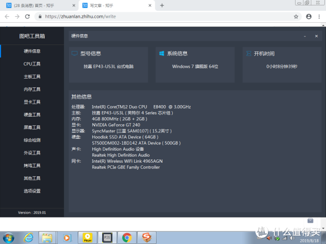
Task: Select 显卡工具 in the sidebar
Action: (x=32, y=102)
